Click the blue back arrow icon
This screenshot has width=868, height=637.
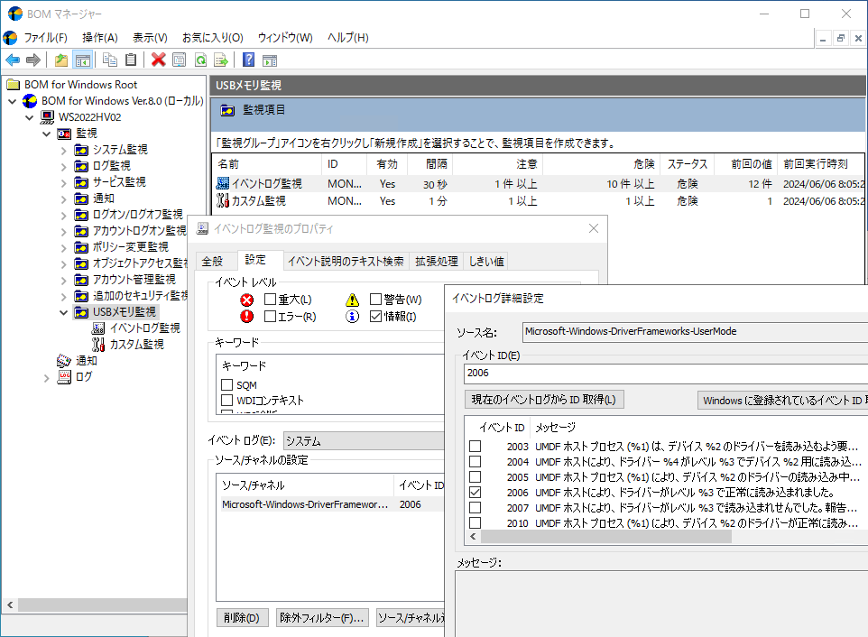coord(13,60)
